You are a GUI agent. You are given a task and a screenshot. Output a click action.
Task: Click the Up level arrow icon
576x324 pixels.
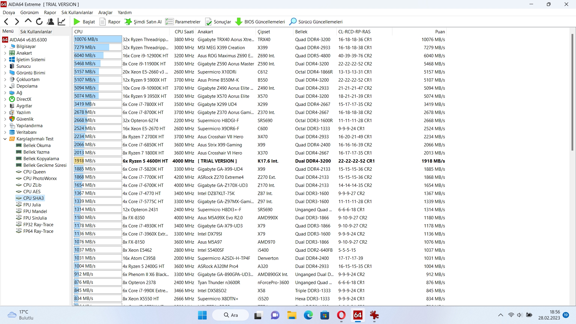(28, 21)
